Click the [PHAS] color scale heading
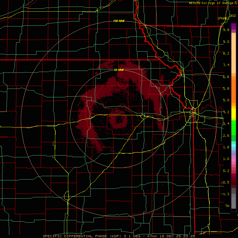Image resolution: width=238 pixels, height=238 pixels. pos(223,18)
